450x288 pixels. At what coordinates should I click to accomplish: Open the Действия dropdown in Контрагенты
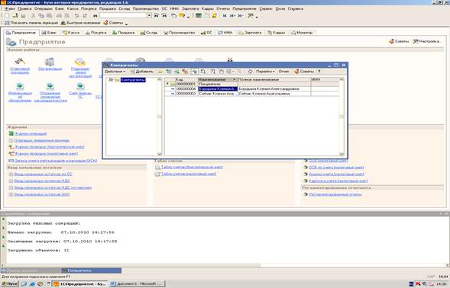pos(115,72)
